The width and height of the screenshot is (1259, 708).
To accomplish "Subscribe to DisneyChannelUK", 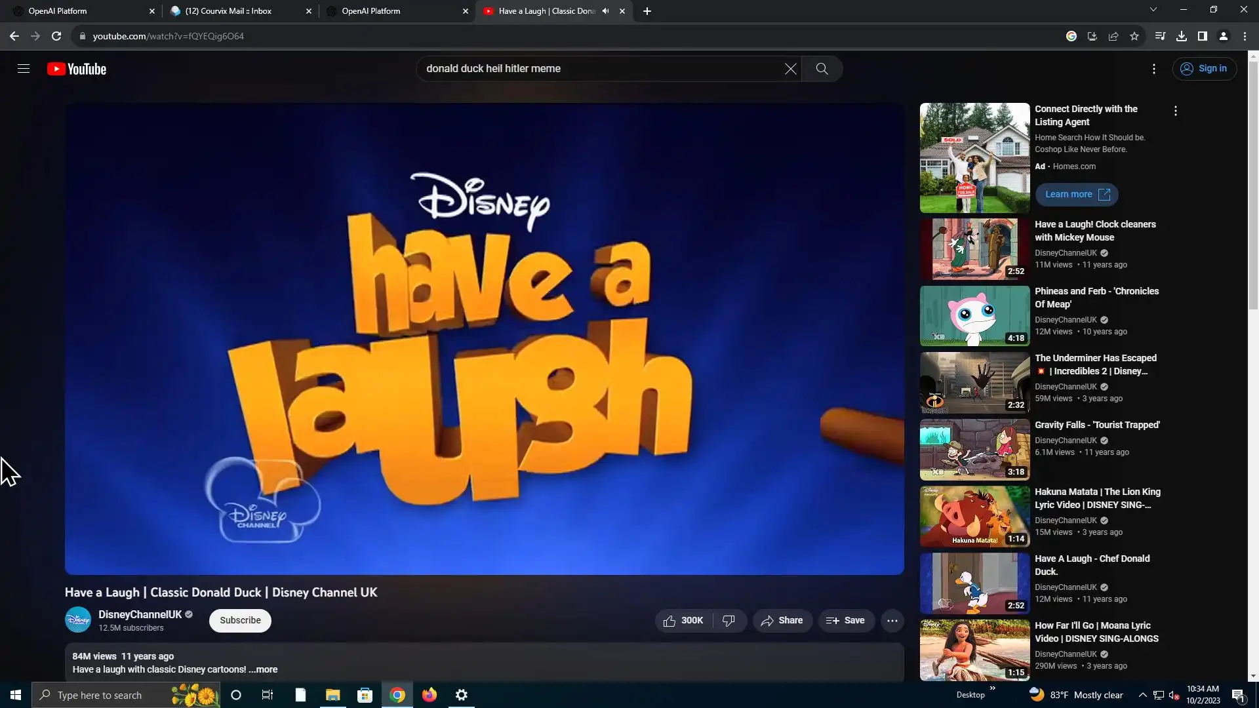I will click(240, 621).
